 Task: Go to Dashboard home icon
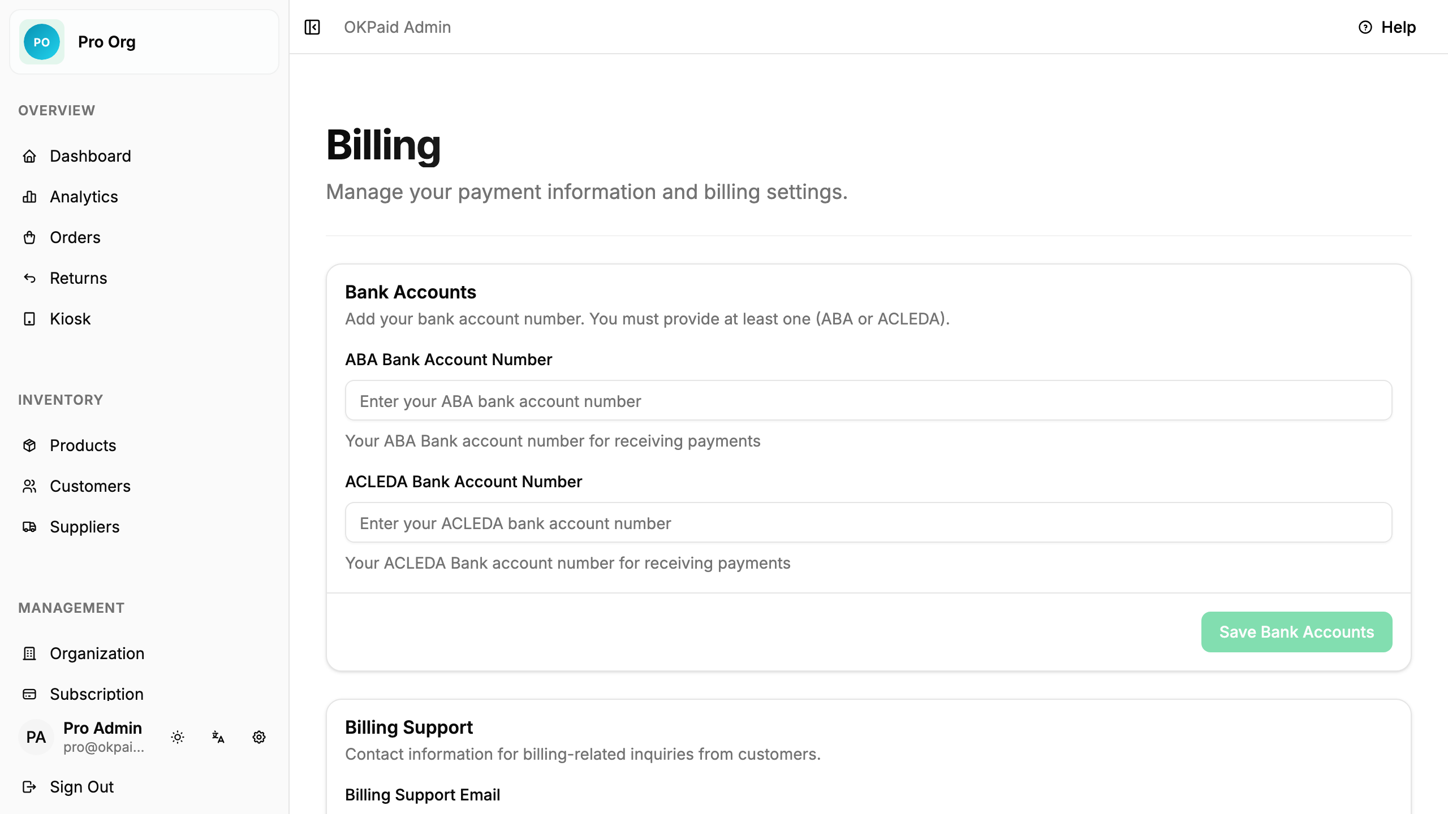point(29,156)
